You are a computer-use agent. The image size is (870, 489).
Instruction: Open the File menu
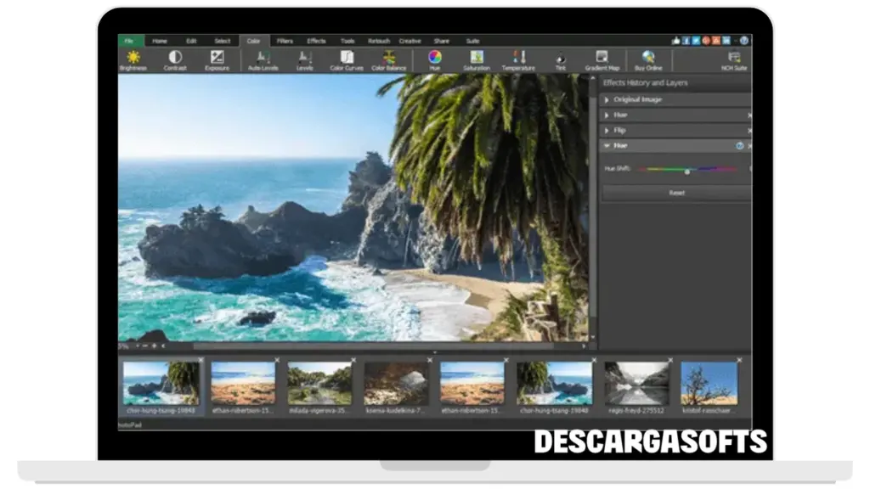[x=130, y=41]
